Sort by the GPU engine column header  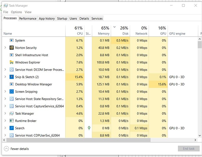click(183, 31)
